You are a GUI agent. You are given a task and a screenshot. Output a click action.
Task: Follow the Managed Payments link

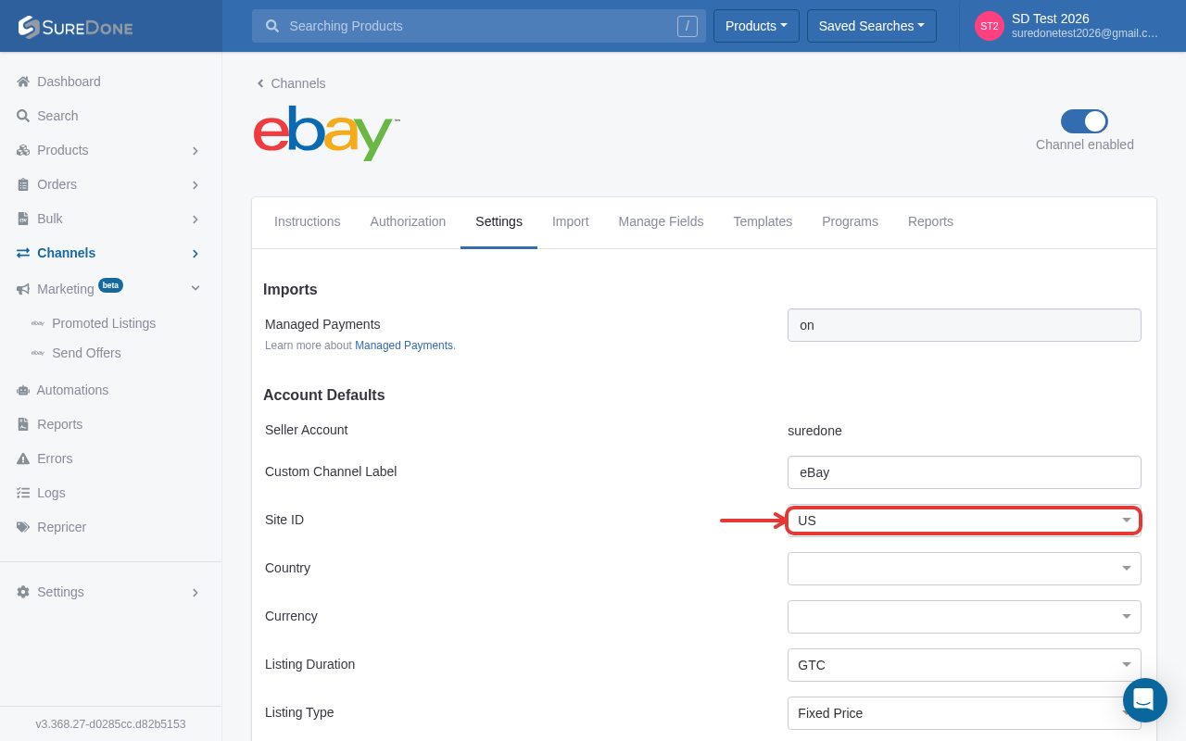click(404, 345)
